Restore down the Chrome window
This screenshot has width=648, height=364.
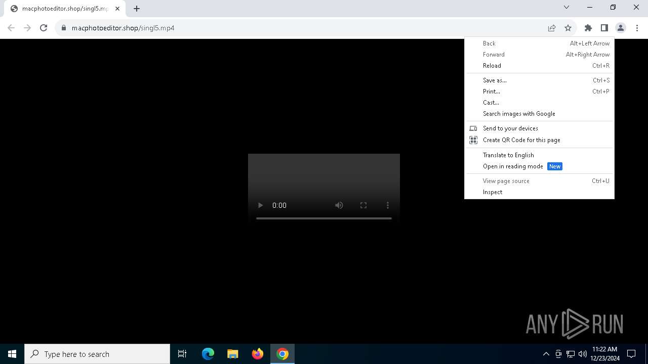pyautogui.click(x=613, y=7)
